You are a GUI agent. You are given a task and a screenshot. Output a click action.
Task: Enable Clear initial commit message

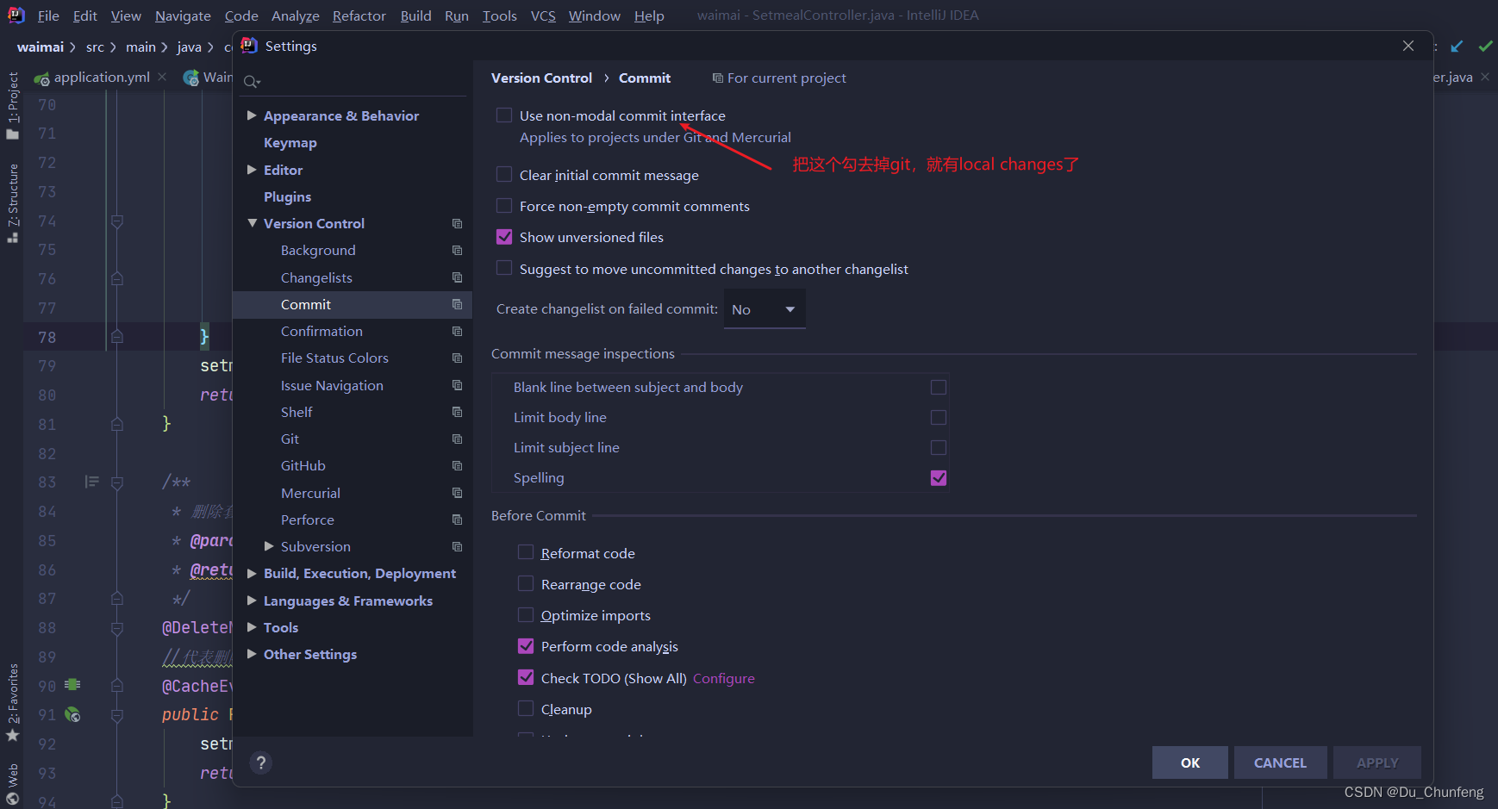click(504, 174)
